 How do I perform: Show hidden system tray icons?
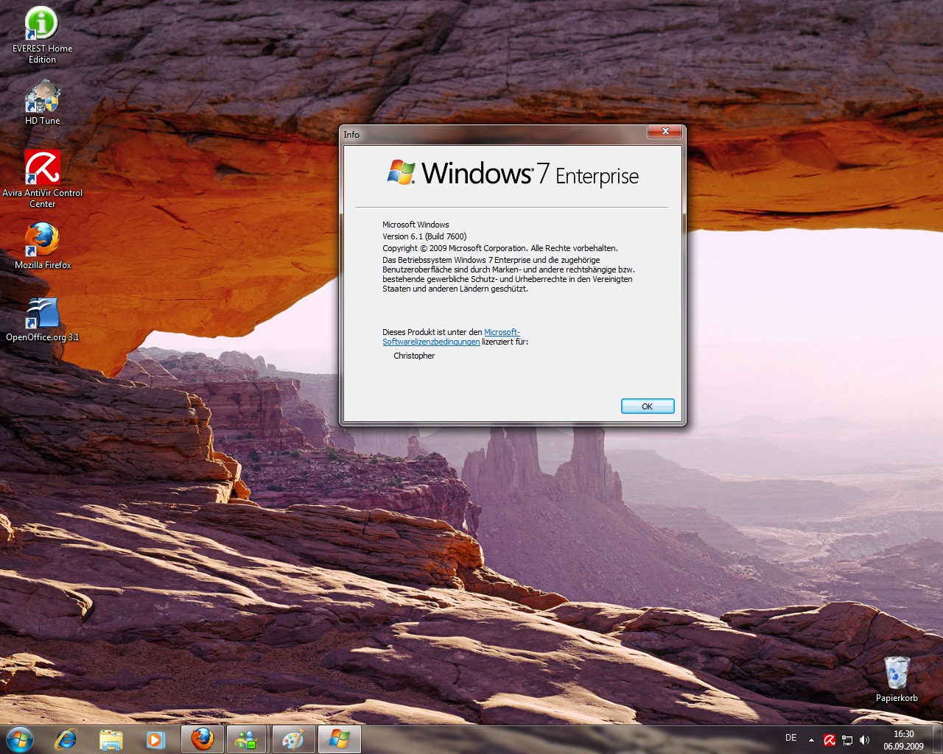811,740
